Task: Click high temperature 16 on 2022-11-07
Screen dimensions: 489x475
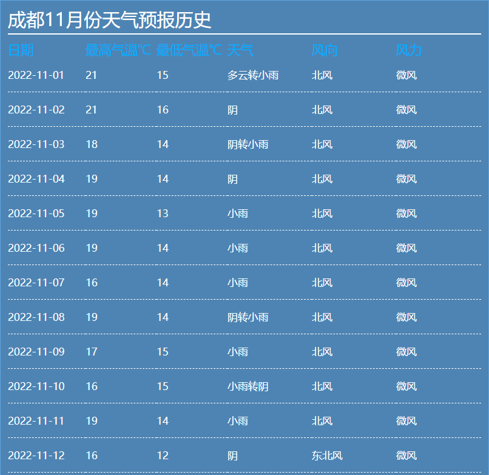Action: pyautogui.click(x=92, y=283)
